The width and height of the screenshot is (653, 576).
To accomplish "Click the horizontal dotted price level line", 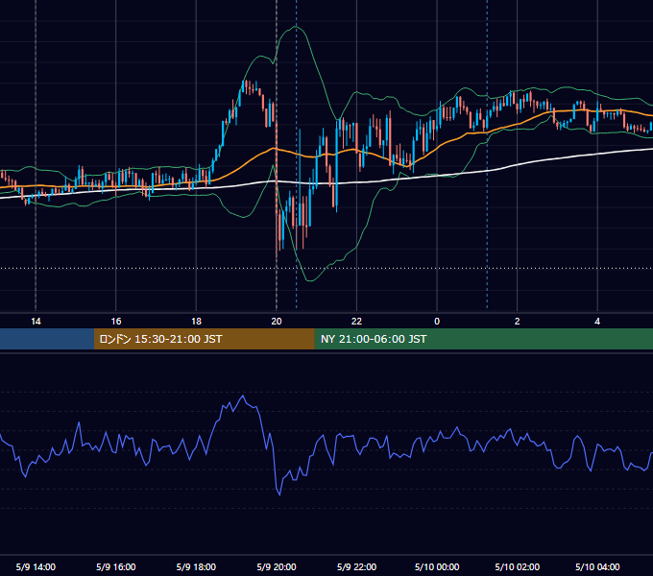I will 326,268.
